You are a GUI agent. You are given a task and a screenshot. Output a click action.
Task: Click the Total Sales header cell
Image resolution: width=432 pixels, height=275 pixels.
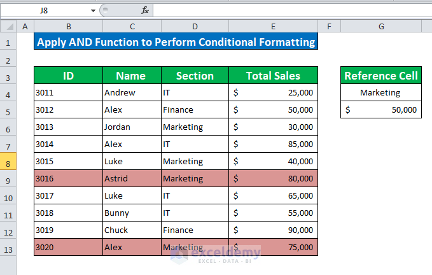tap(273, 76)
